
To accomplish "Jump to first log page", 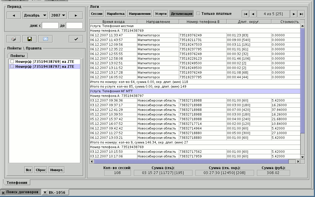I will click(246, 14).
